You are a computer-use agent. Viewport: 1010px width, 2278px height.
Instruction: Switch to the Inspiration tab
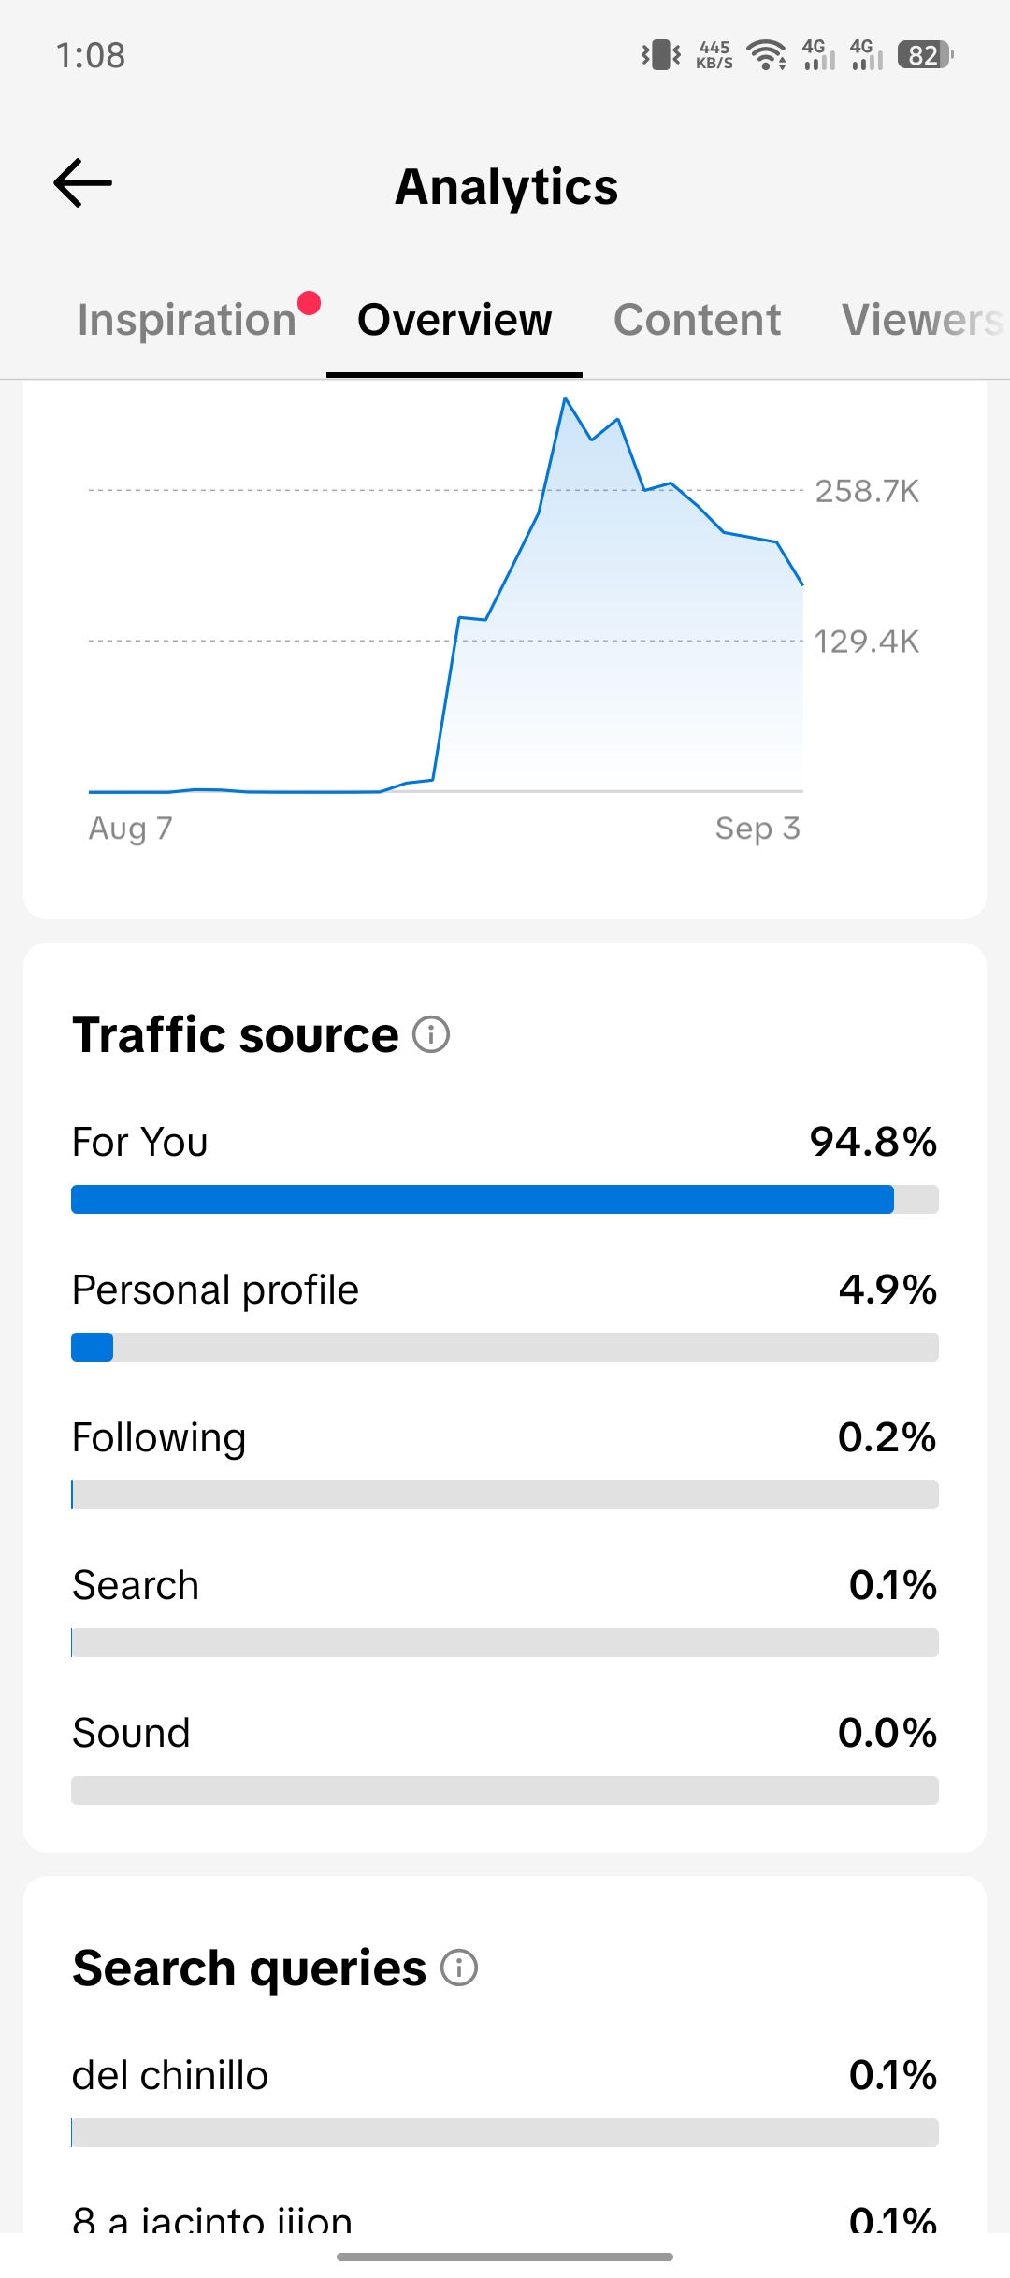point(187,320)
